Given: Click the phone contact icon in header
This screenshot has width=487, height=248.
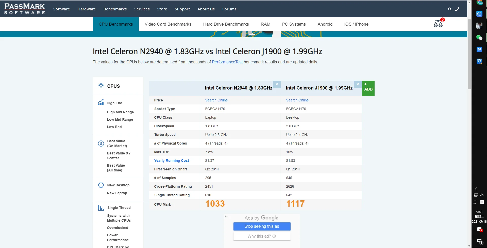Looking at the screenshot, I should [x=457, y=9].
